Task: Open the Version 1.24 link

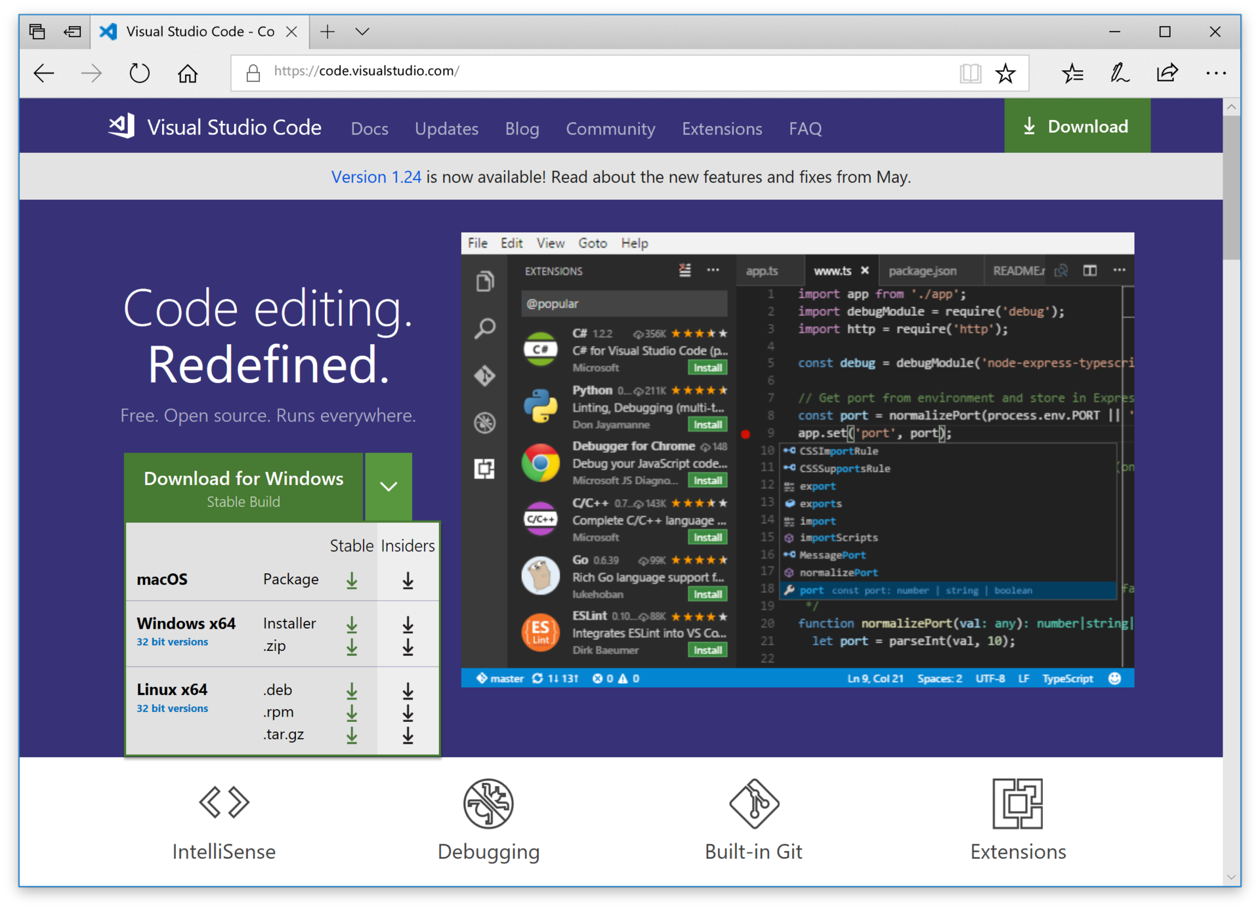Action: click(x=376, y=177)
